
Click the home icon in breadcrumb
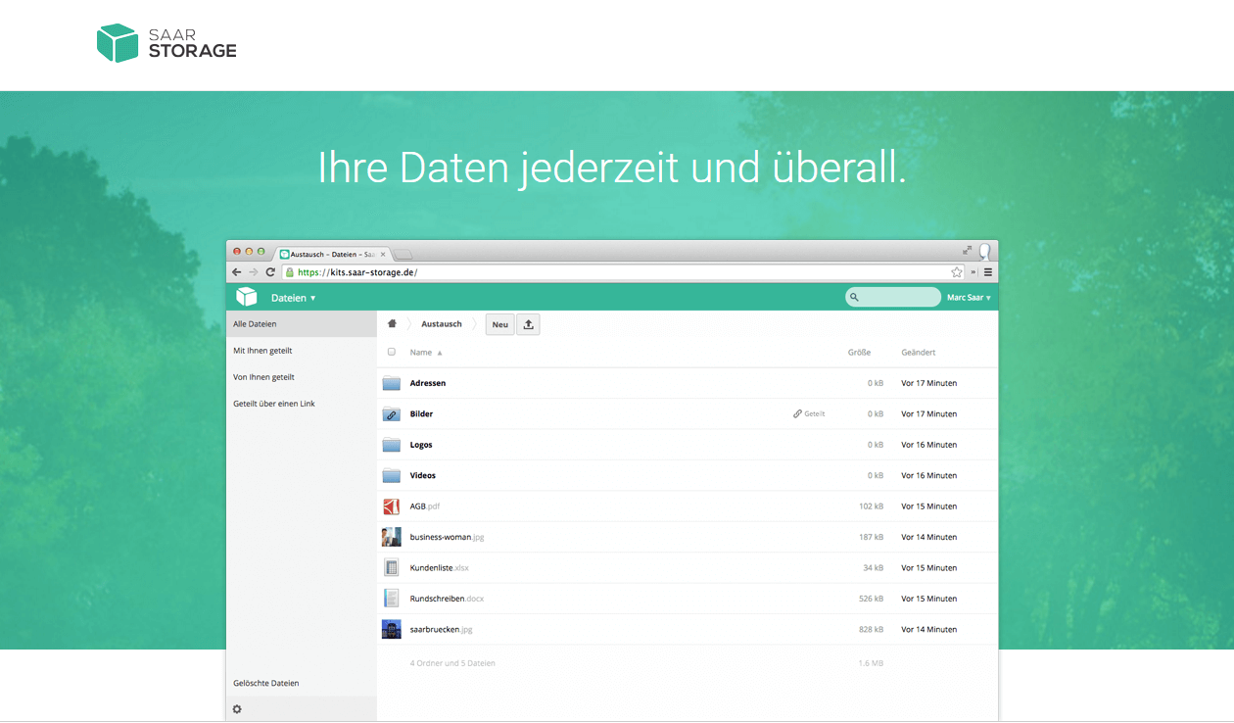click(392, 324)
